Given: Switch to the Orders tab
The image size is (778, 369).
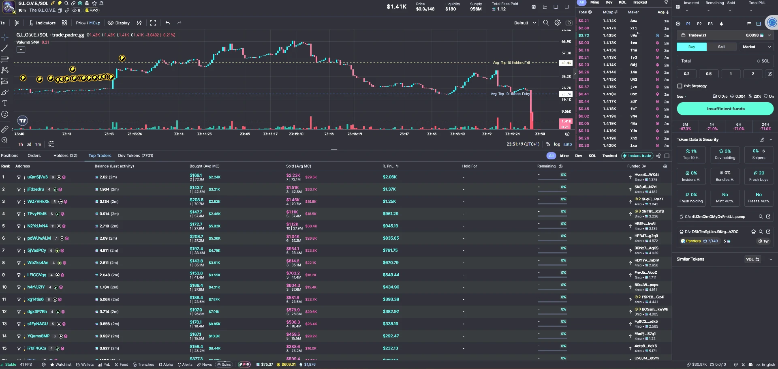Looking at the screenshot, I should tap(34, 156).
